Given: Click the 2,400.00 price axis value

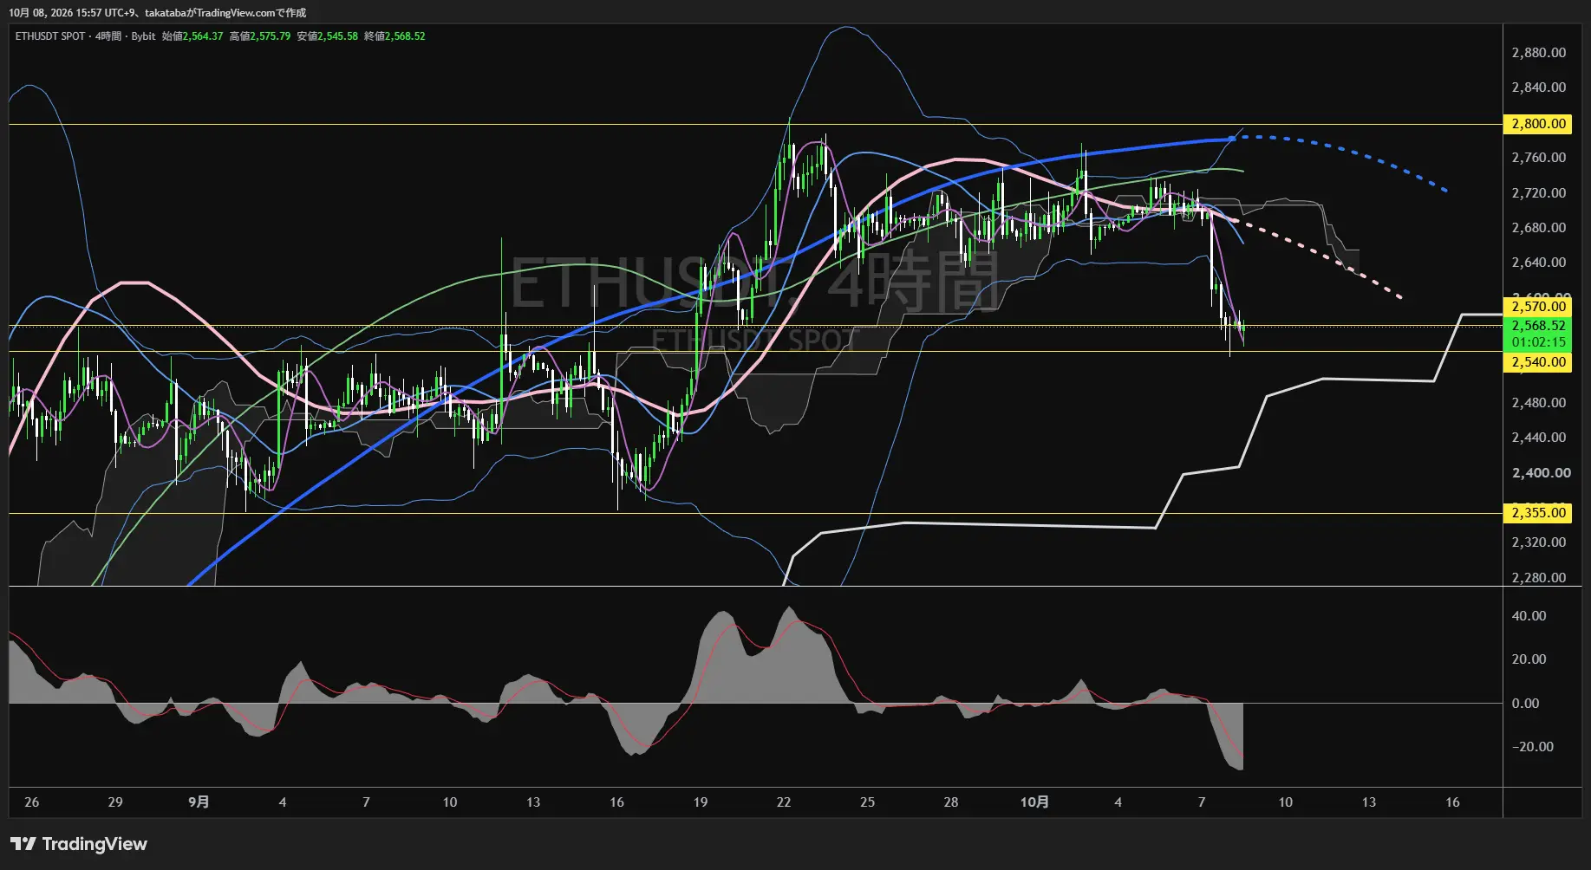Looking at the screenshot, I should tap(1539, 473).
